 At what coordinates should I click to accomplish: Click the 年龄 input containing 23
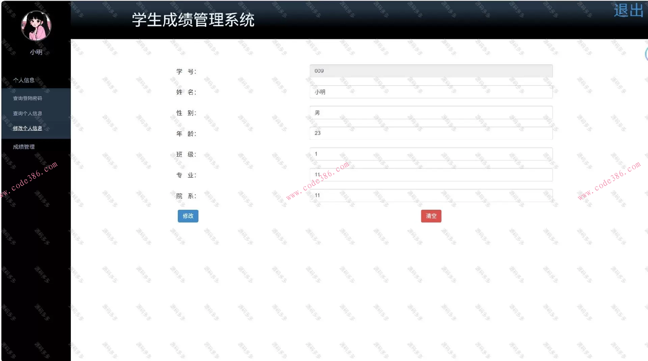[431, 133]
